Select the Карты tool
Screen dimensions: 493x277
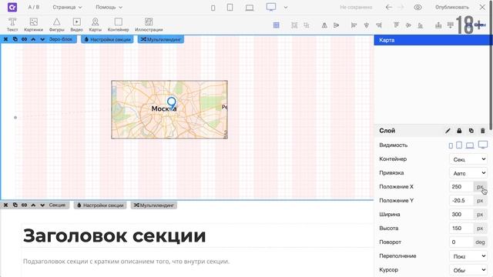click(x=95, y=25)
